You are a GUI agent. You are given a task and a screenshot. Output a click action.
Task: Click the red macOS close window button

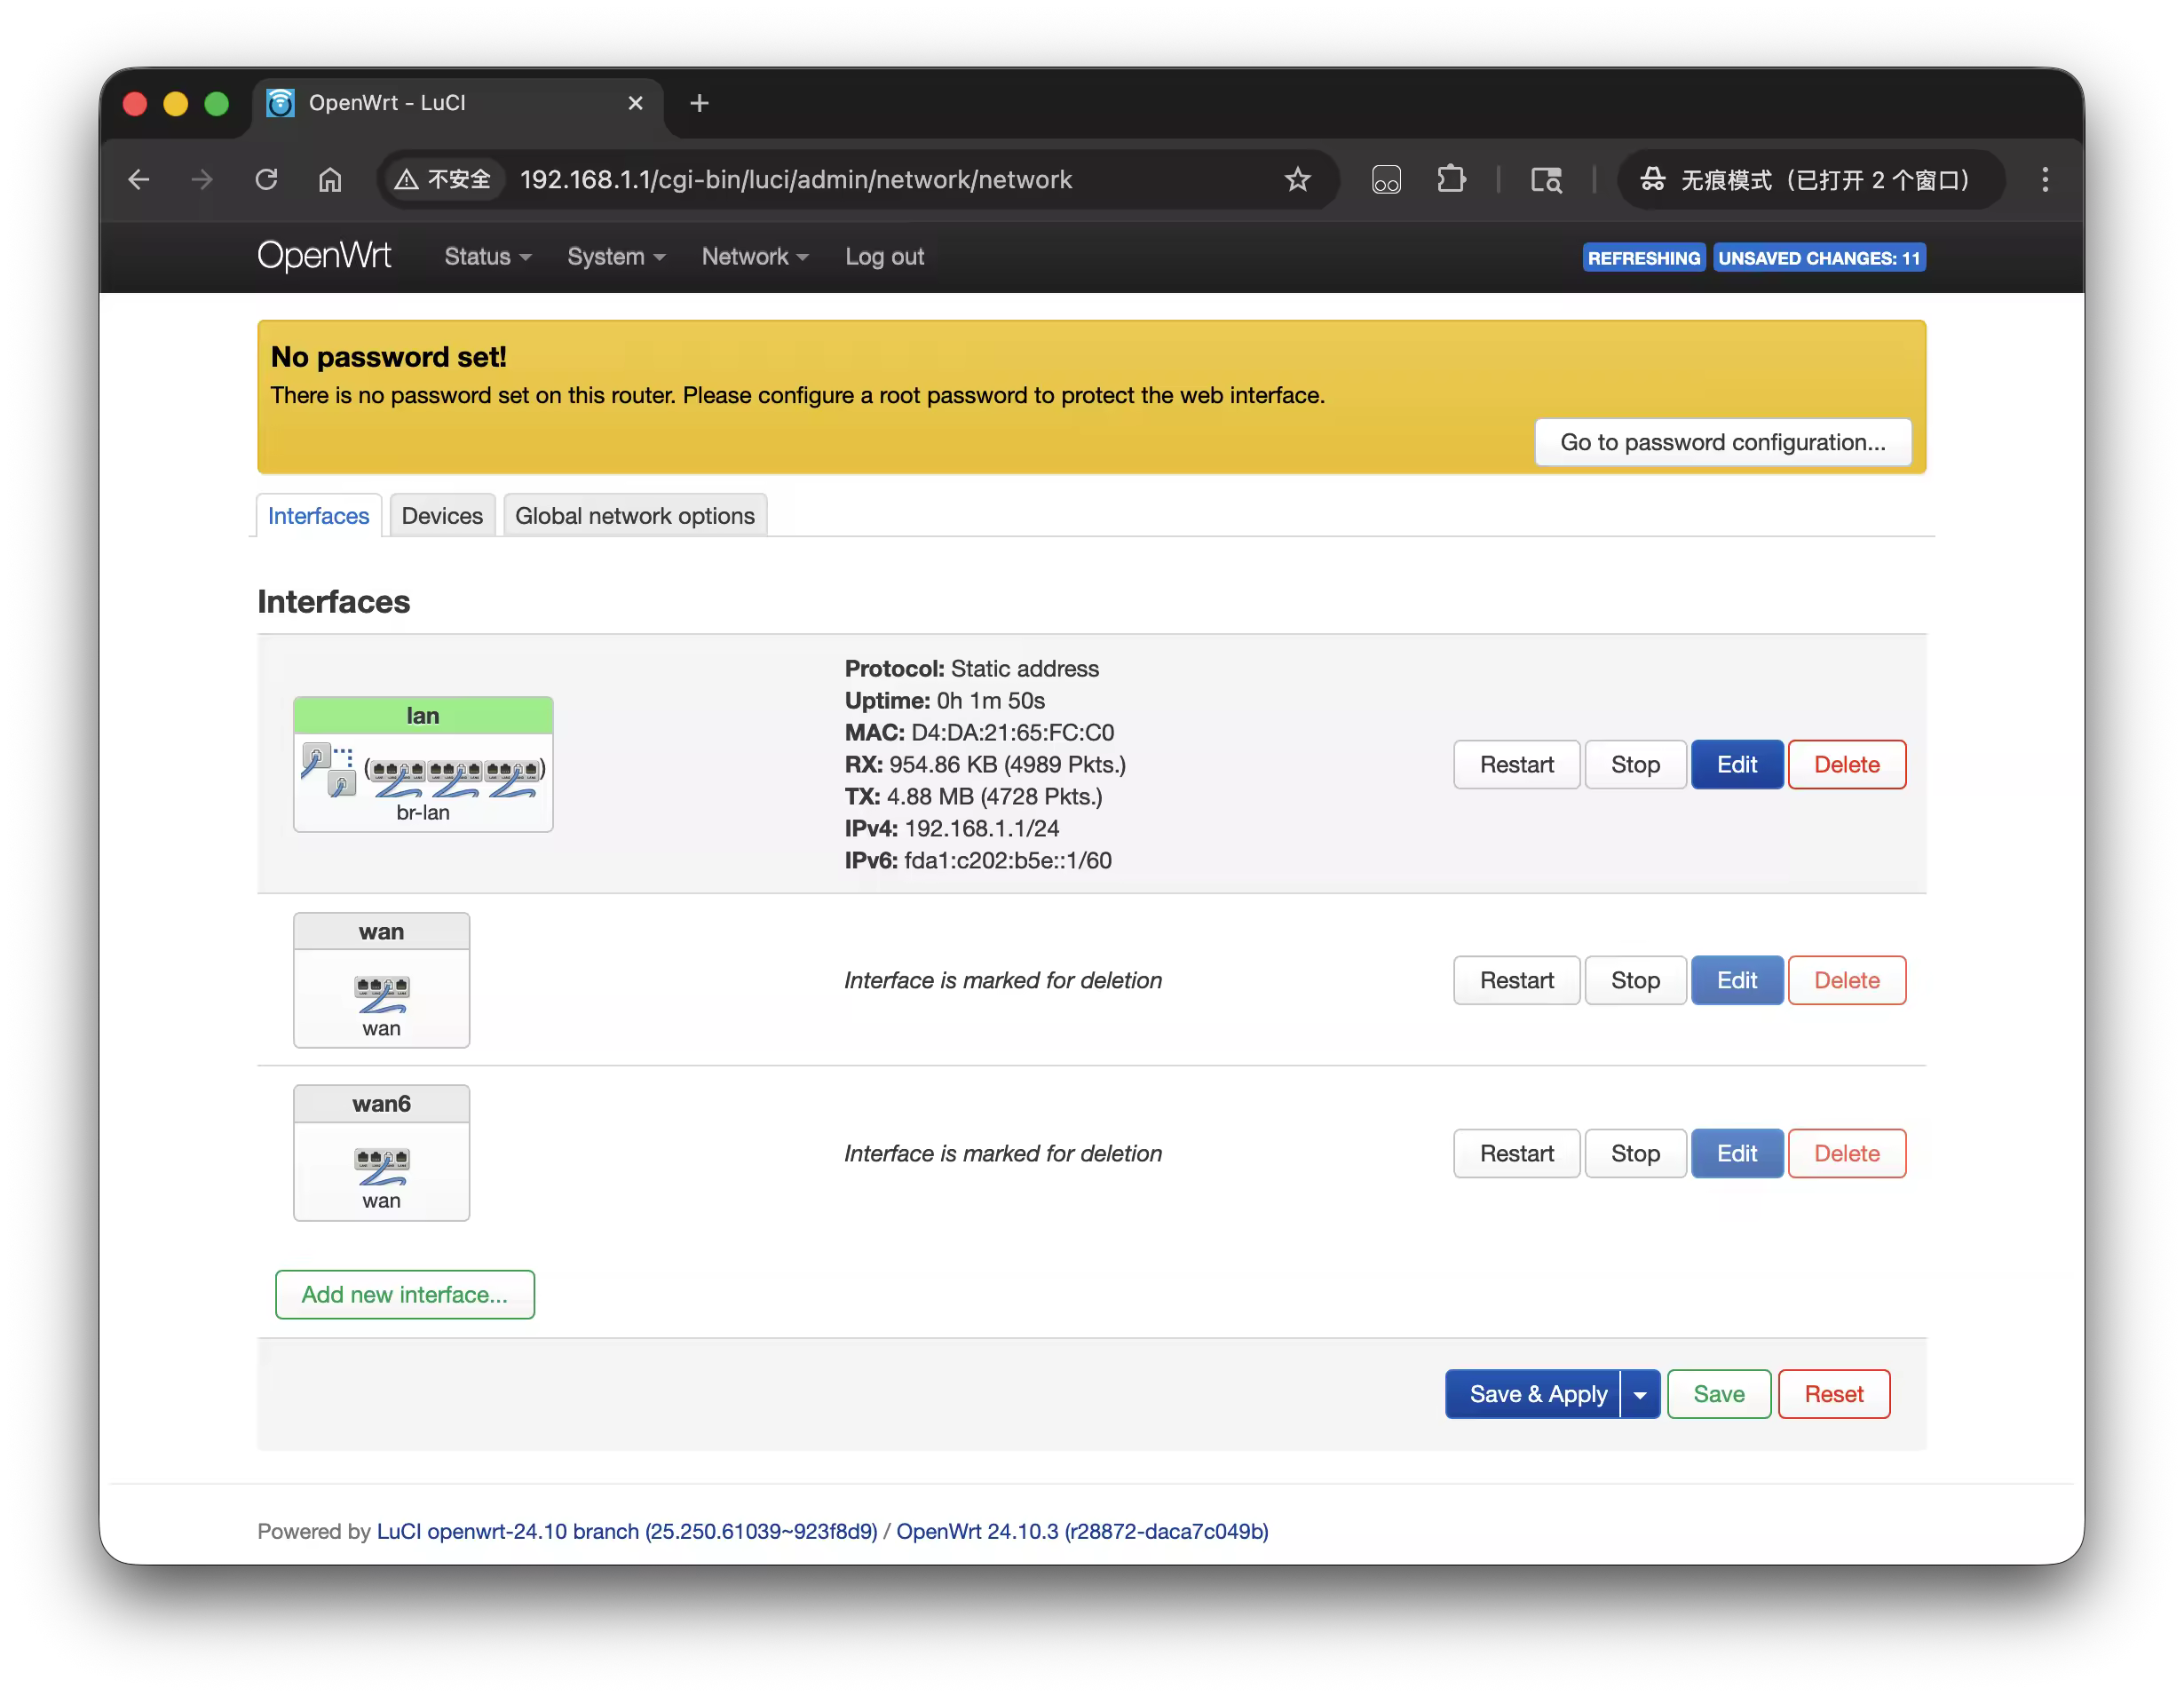(135, 103)
